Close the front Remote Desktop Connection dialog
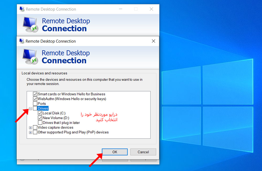Viewport: 262px width, 171px height. [x=154, y=41]
